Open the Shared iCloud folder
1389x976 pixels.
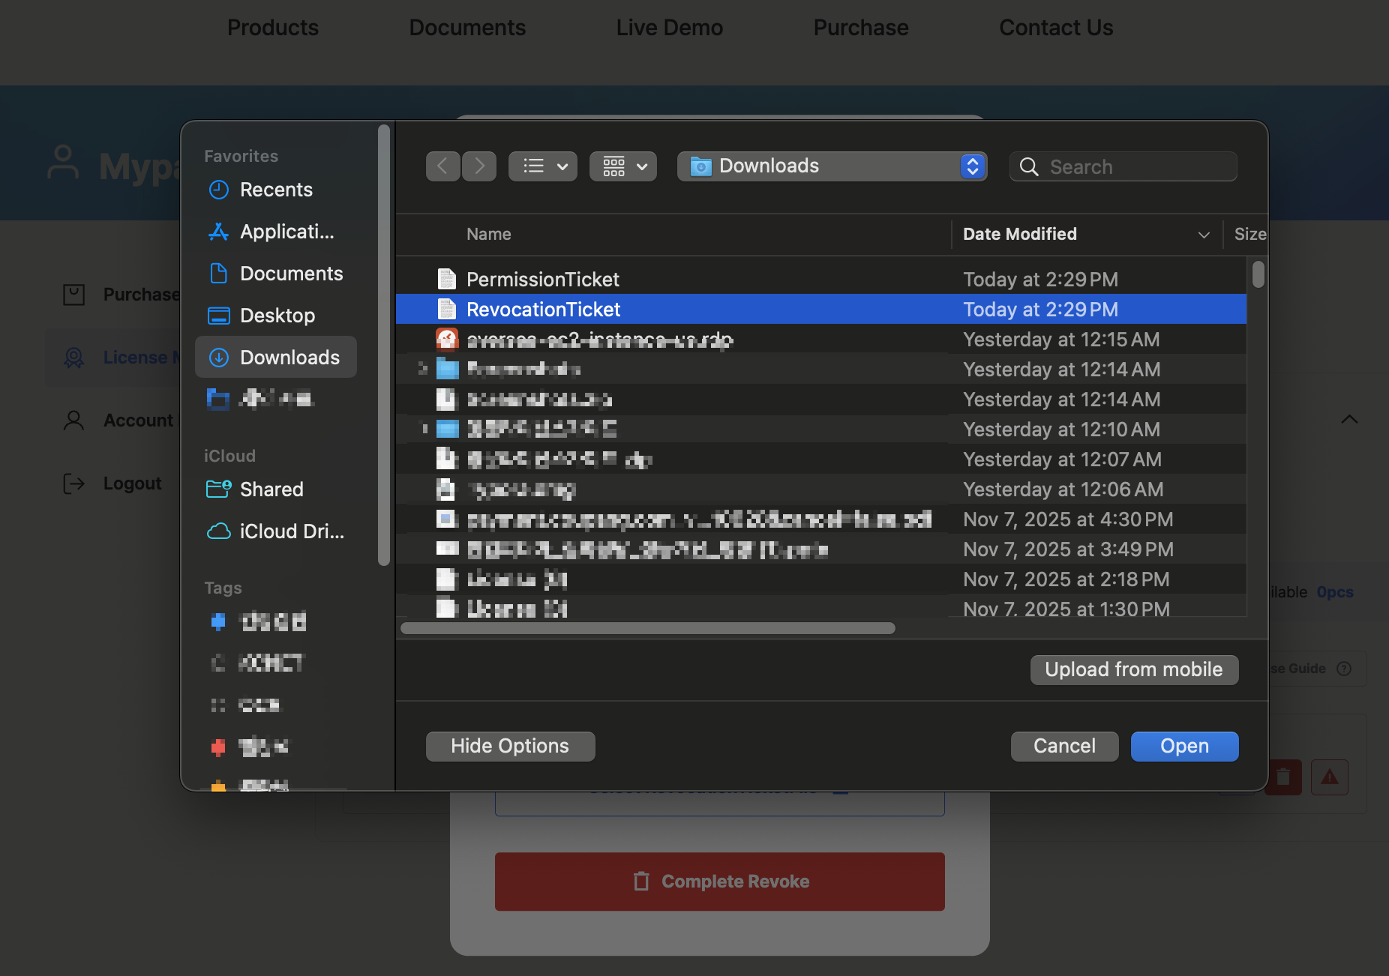point(271,489)
